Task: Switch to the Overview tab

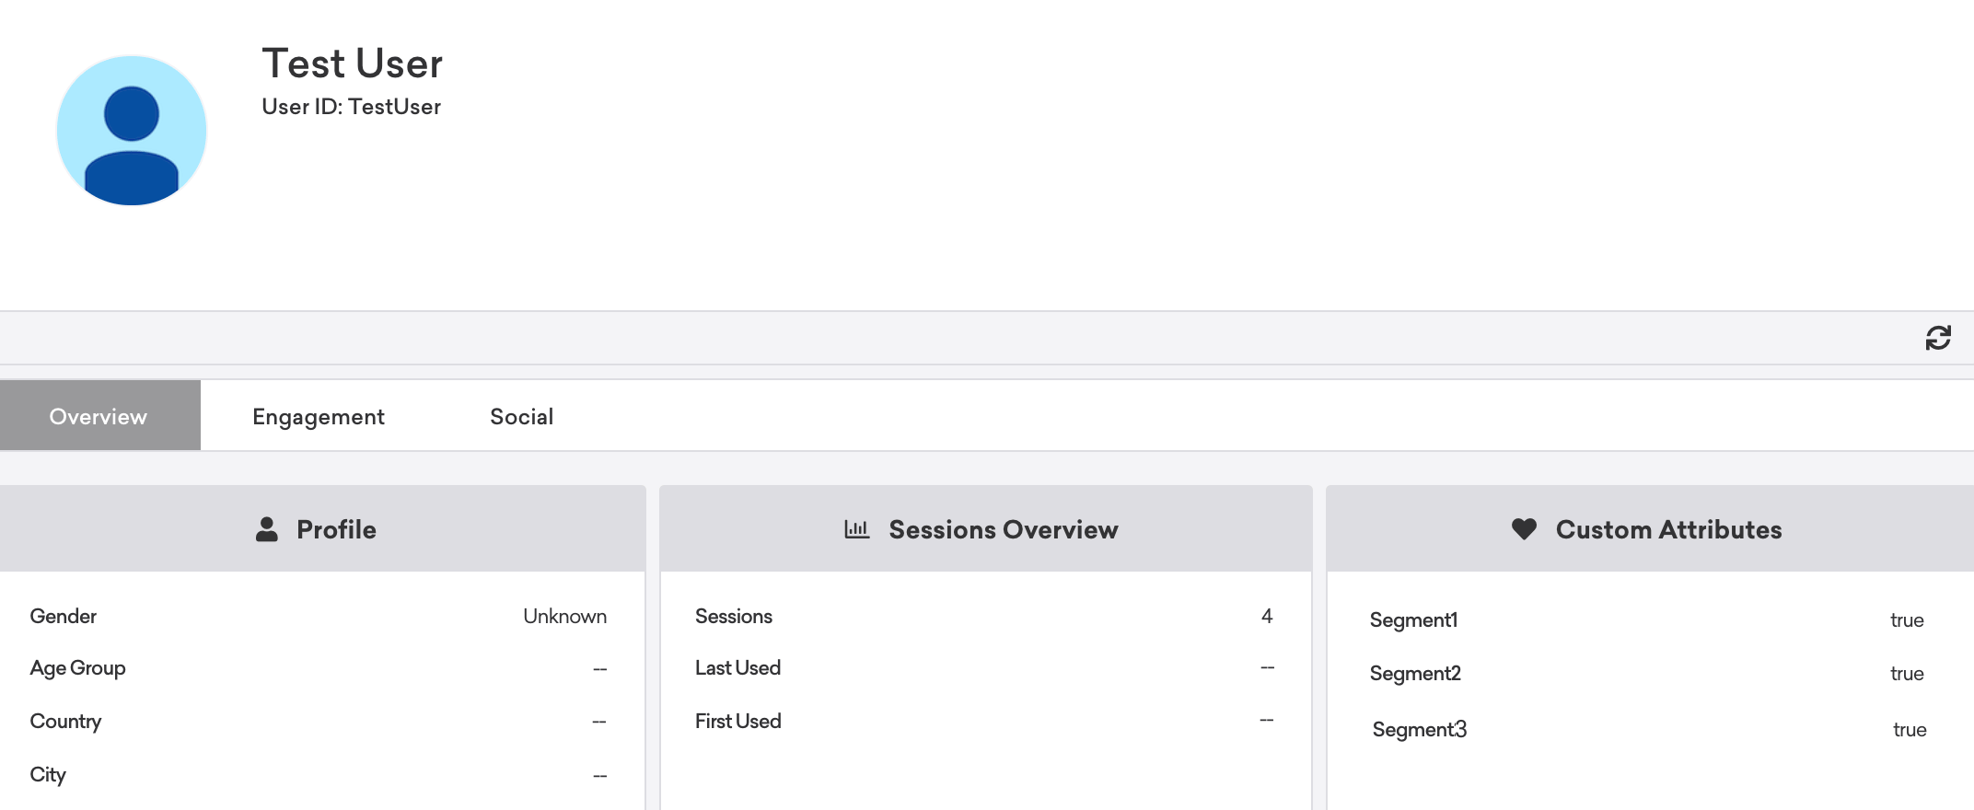Action: [99, 416]
